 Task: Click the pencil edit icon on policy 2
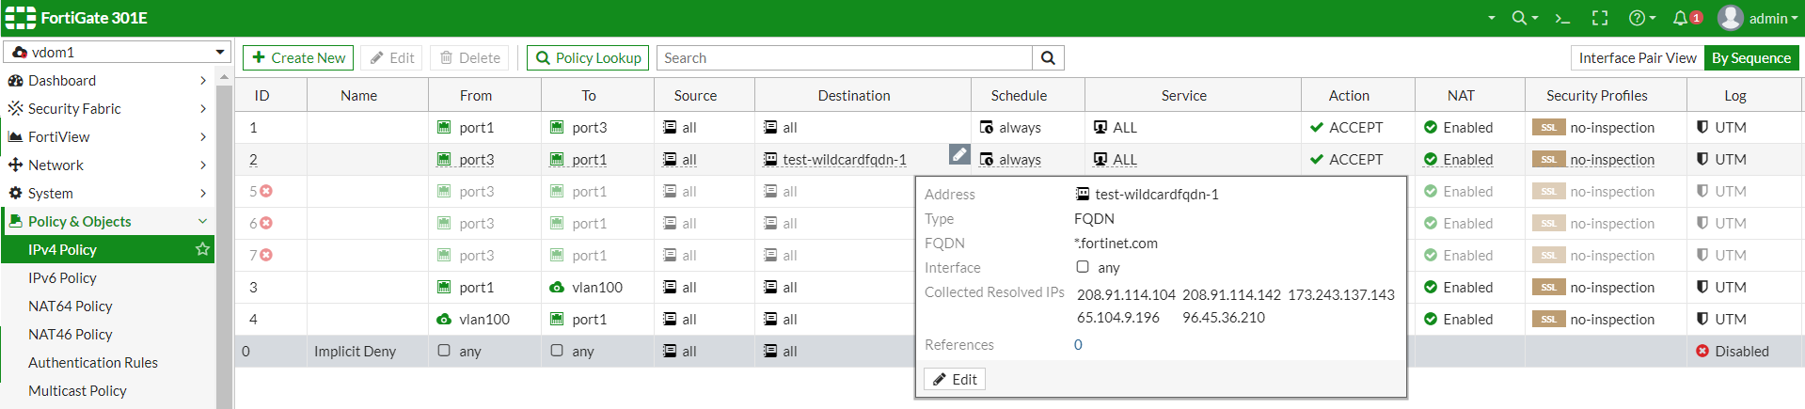(x=958, y=154)
